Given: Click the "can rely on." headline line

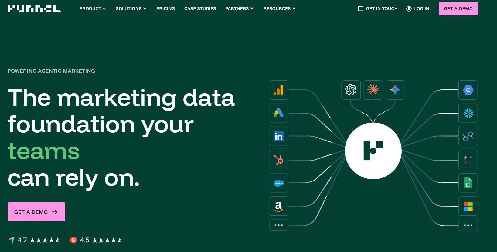Looking at the screenshot, I should pos(73,179).
